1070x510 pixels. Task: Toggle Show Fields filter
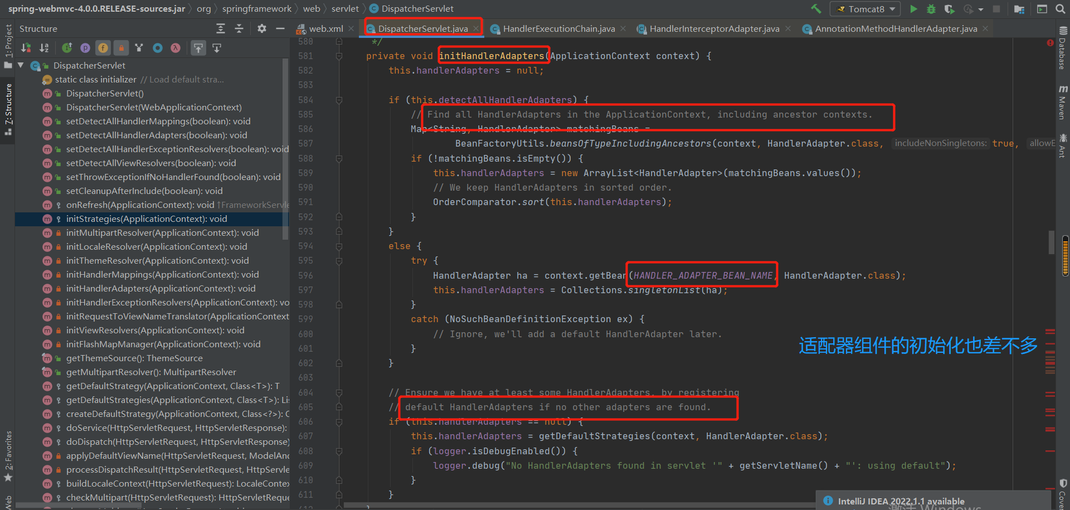click(103, 48)
